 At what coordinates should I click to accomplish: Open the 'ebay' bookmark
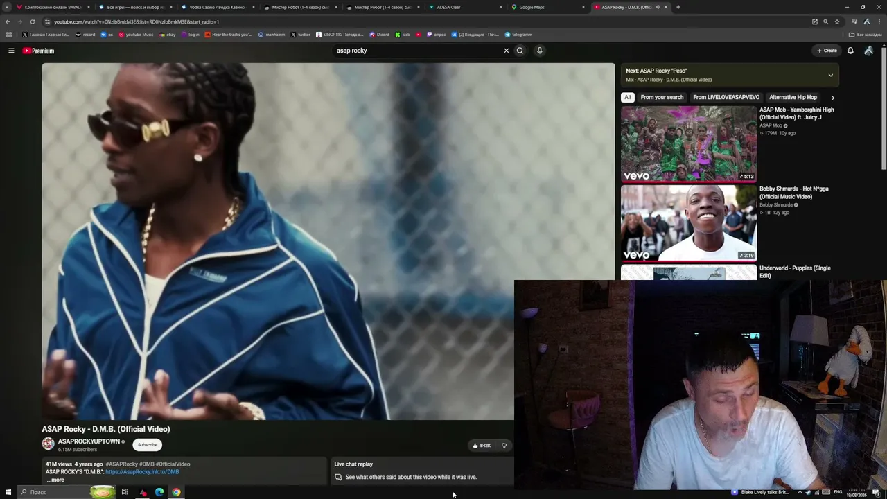coord(167,35)
